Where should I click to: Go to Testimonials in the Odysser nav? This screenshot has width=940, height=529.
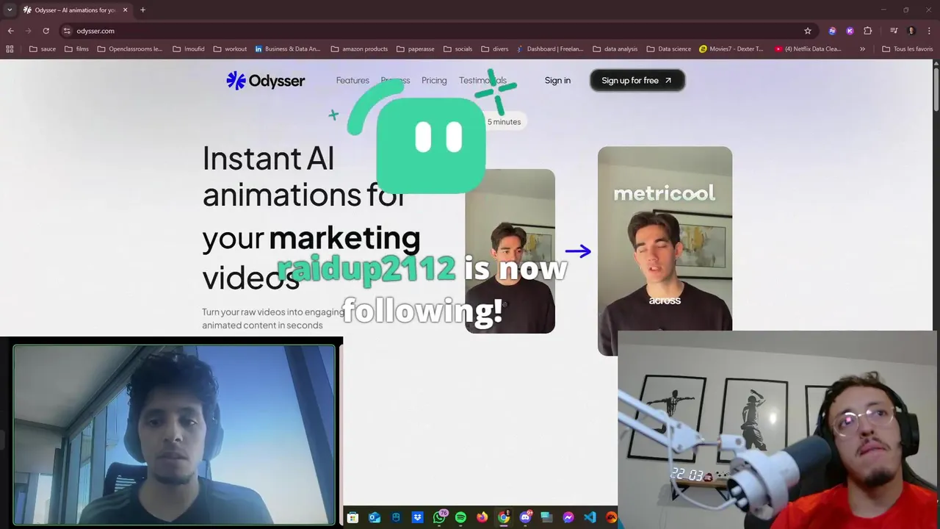(482, 80)
